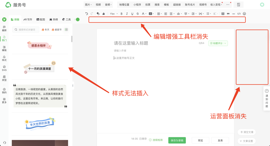270x146 pixels.
Task: Switch to the 热榜 tab
Action: [53, 19]
